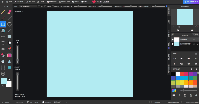The width and height of the screenshot is (199, 104).
Task: Activate the Rectangle shape tool
Action: tap(3, 24)
